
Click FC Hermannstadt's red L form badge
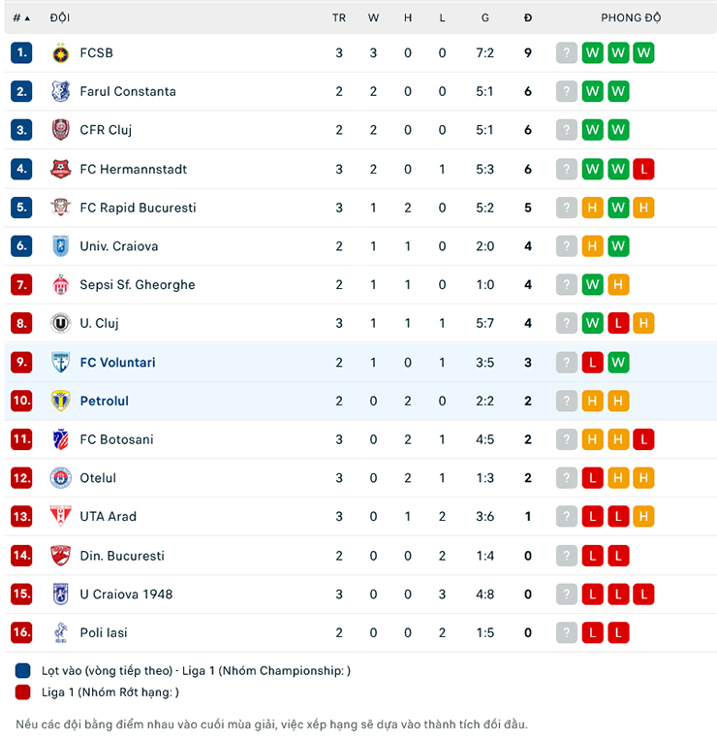coord(643,169)
